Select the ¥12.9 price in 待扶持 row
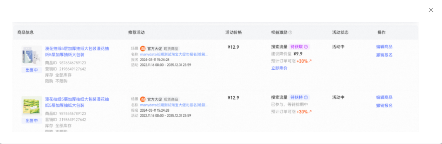The image size is (442, 144). click(x=234, y=98)
